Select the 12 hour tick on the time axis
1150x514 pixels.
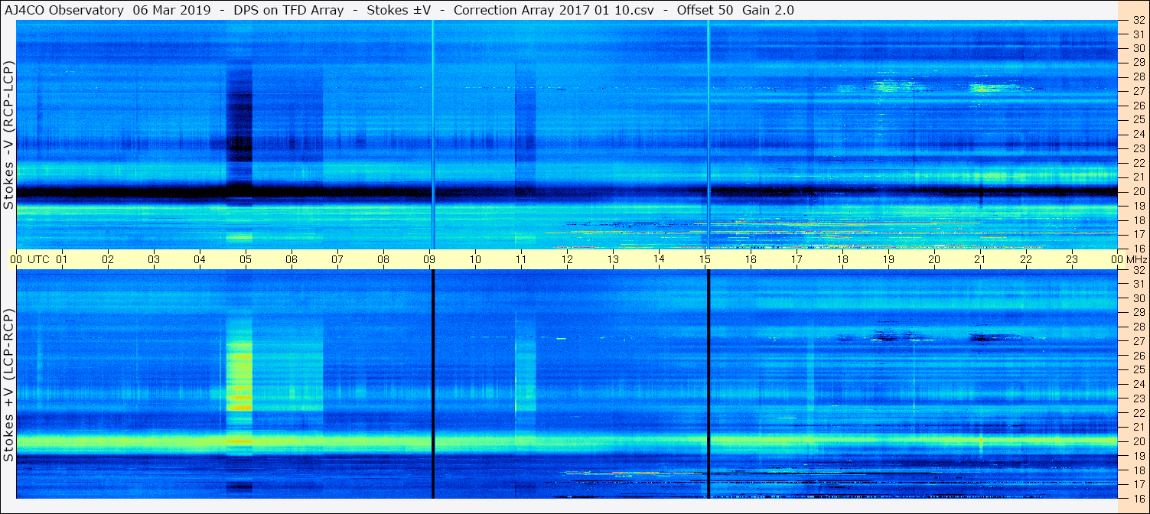tap(567, 259)
